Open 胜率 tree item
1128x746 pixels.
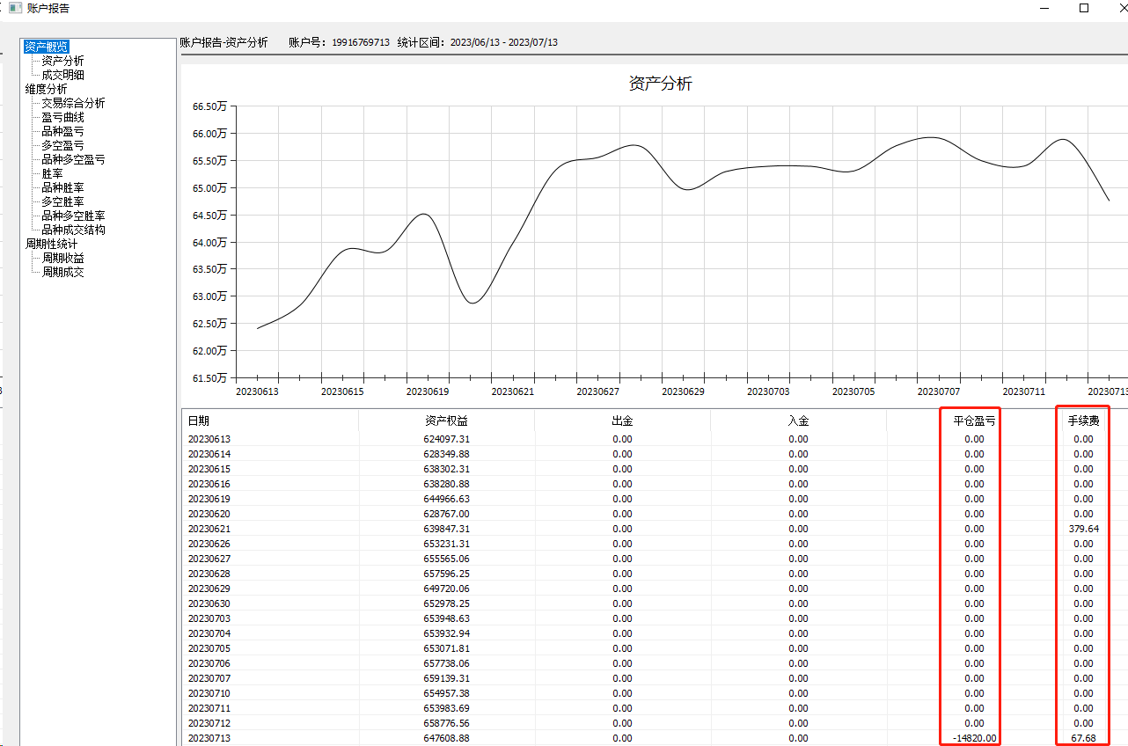[x=53, y=173]
